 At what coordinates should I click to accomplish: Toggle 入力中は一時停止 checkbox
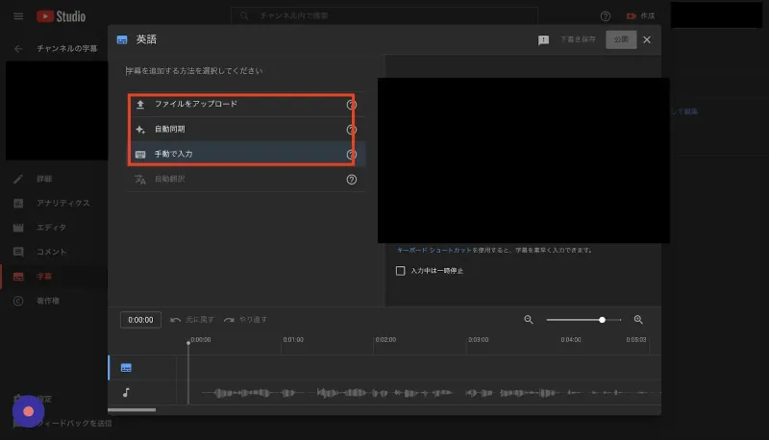(400, 271)
